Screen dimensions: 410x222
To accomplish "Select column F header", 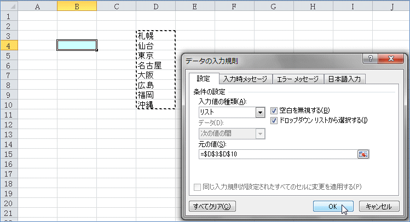I will (x=234, y=6).
